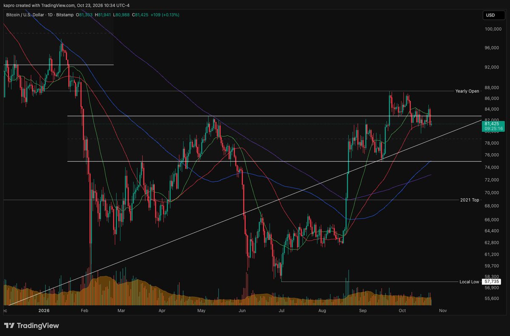Click the +109 (+0.13%) change value

click(x=165, y=15)
